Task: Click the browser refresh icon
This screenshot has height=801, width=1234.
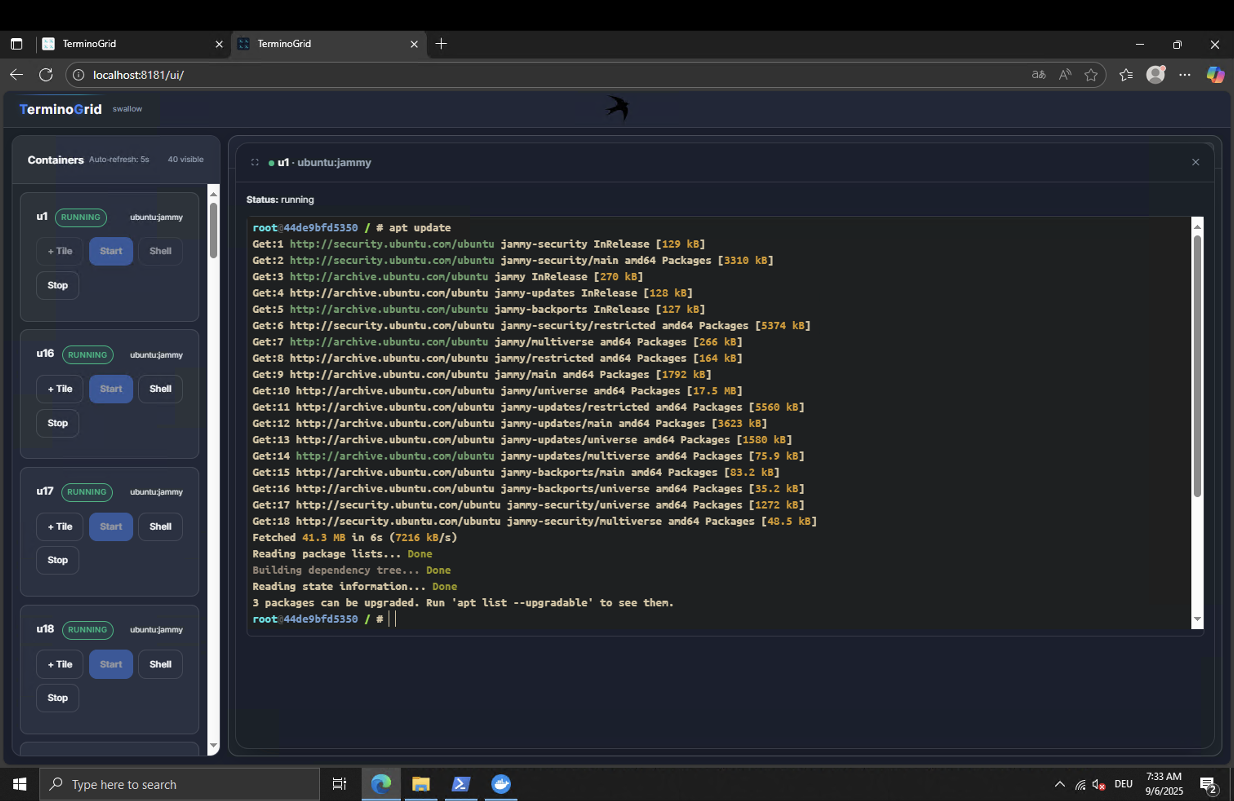Action: 46,75
